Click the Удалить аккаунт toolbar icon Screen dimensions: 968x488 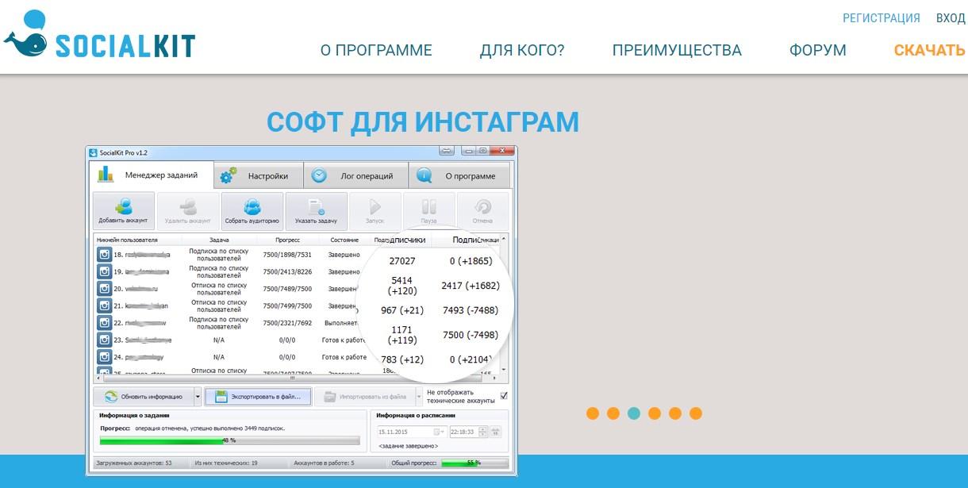pos(188,207)
